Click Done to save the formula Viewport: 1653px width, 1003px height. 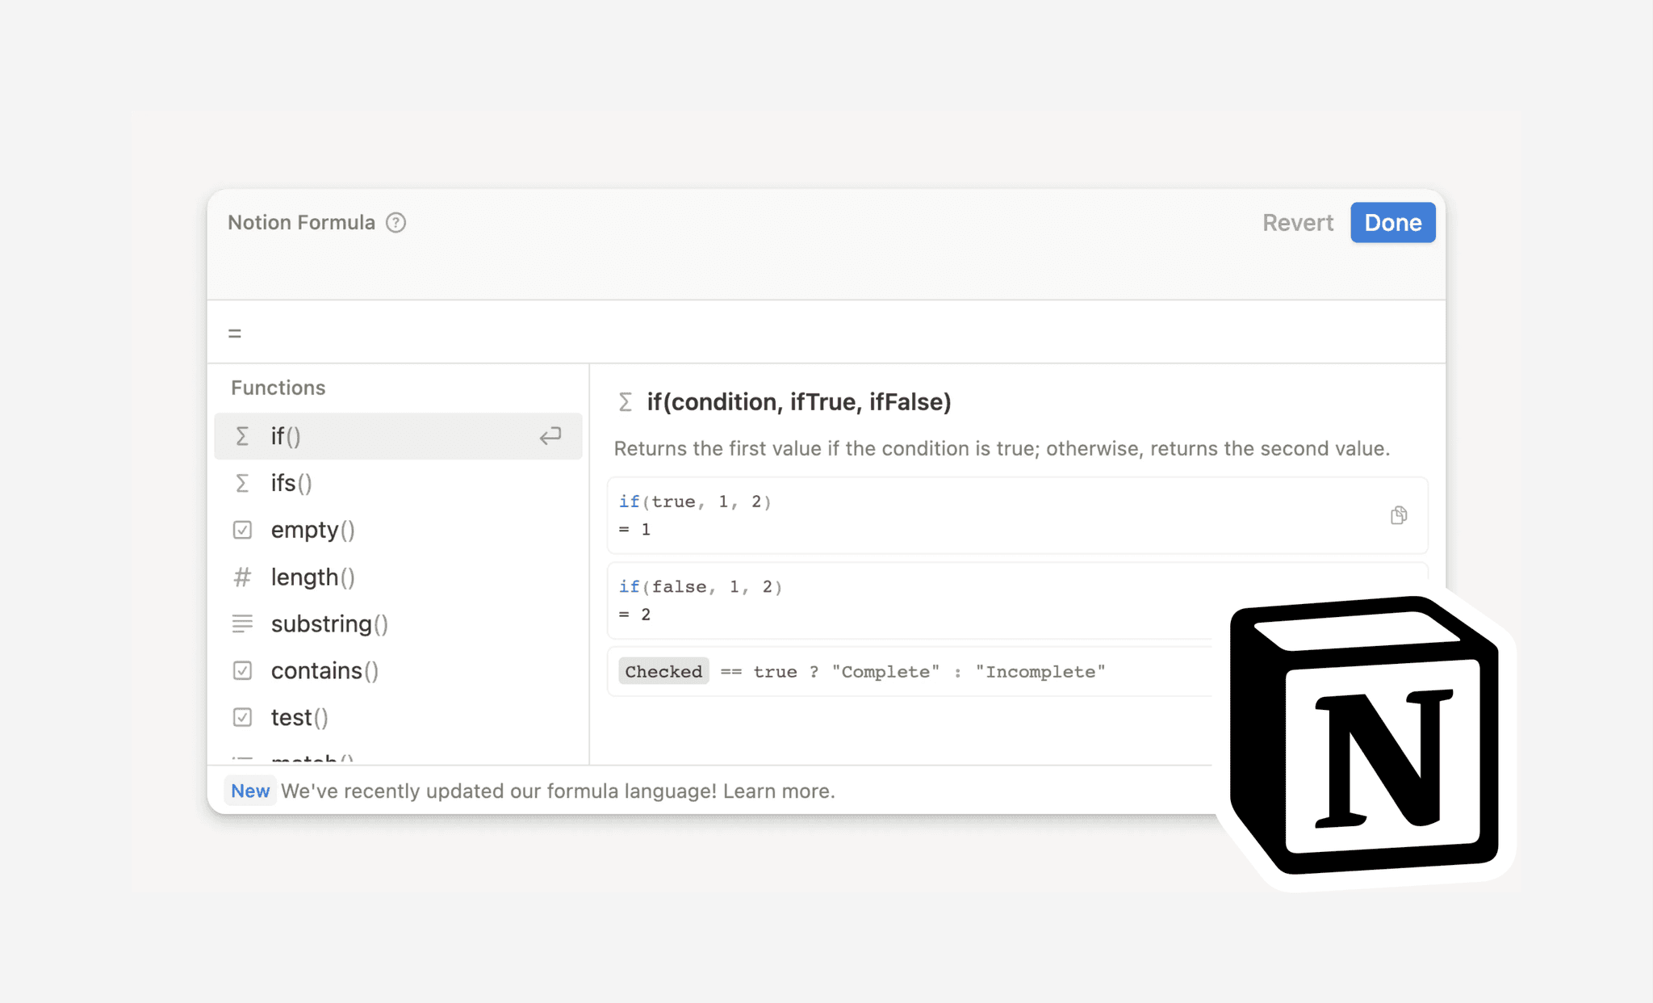(1393, 222)
